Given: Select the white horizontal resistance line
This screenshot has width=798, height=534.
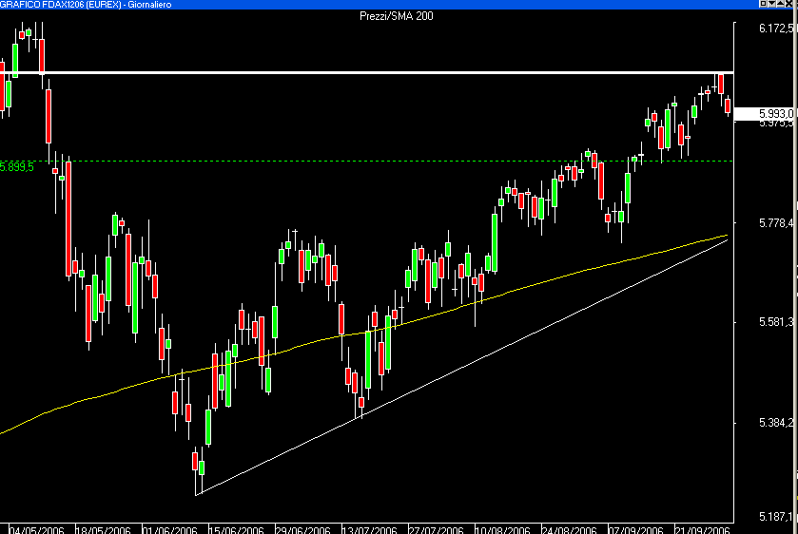Looking at the screenshot, I should 366,73.
